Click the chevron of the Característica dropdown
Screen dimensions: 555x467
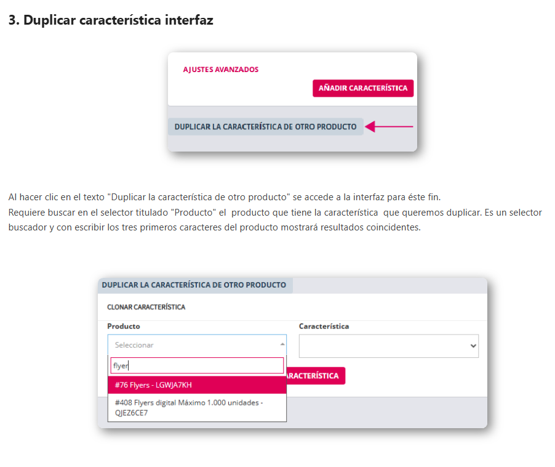click(473, 346)
